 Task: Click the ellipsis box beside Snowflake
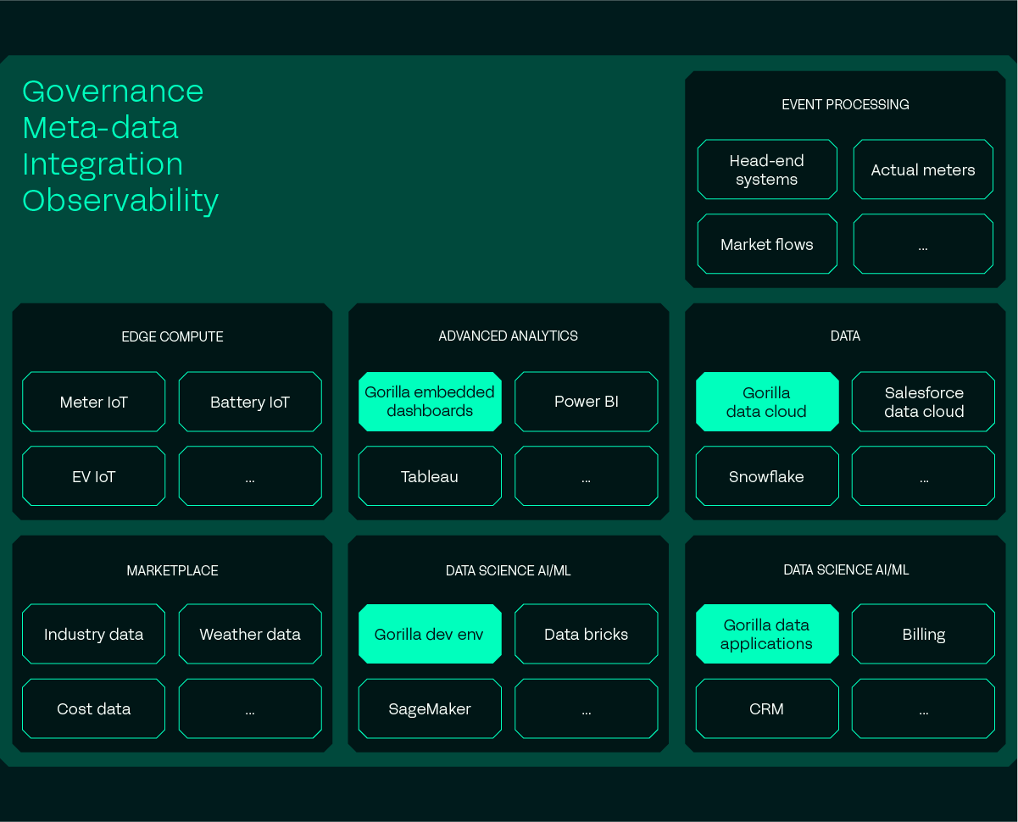924,476
